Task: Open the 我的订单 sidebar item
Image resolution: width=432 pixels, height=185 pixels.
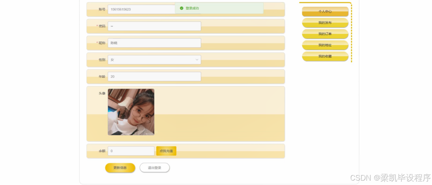Action: click(x=325, y=34)
